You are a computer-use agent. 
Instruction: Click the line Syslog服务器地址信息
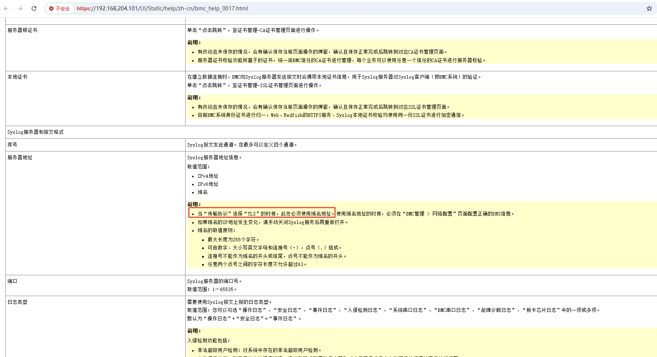(214, 157)
